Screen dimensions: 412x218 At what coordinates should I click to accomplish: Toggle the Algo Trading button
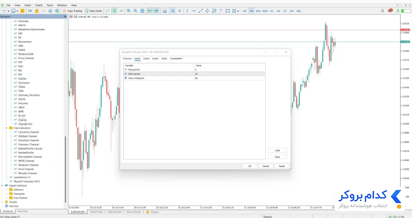pos(73,11)
